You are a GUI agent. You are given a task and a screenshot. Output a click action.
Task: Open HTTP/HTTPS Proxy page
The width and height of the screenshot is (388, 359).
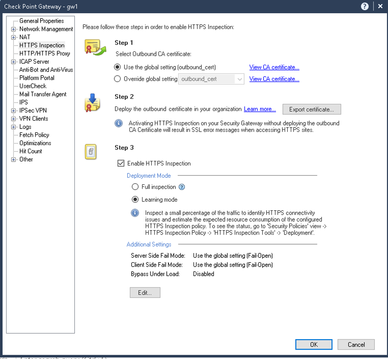[44, 53]
